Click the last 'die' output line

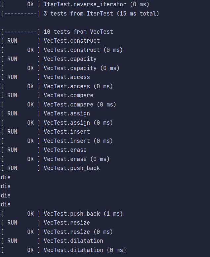(x=6, y=204)
